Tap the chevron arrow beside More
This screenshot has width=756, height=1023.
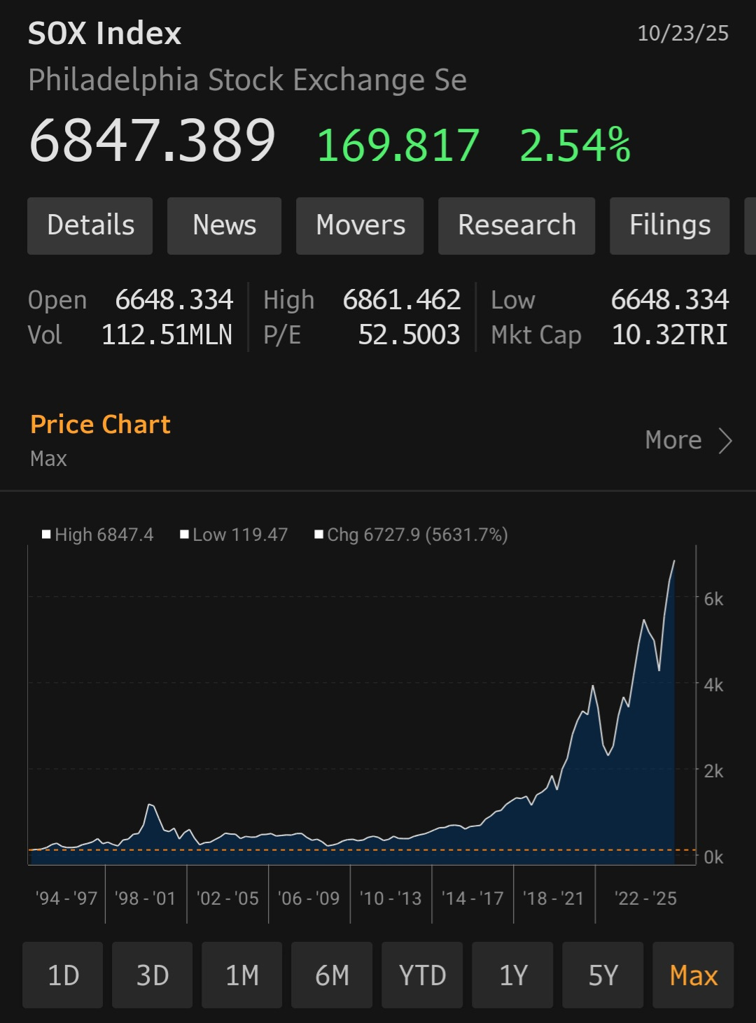click(x=725, y=441)
